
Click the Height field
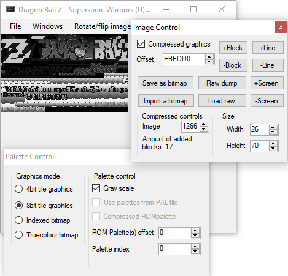259,146
